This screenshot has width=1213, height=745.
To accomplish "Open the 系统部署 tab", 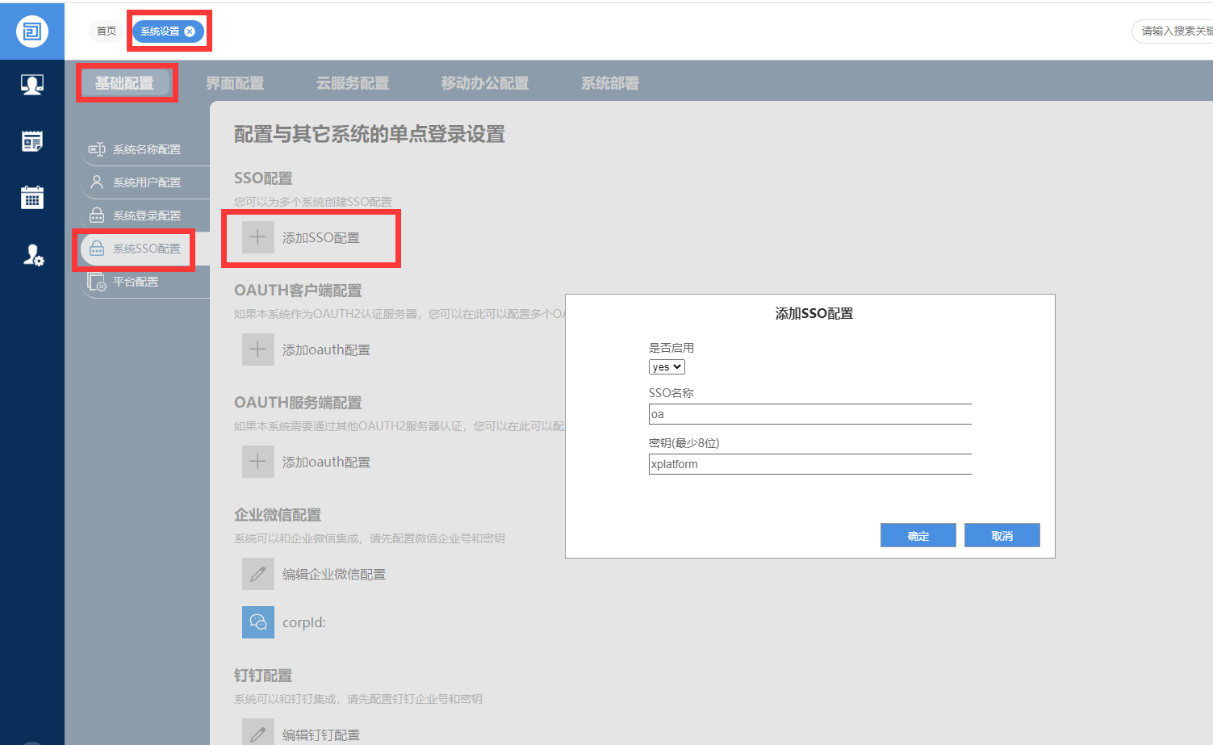I will click(x=610, y=83).
